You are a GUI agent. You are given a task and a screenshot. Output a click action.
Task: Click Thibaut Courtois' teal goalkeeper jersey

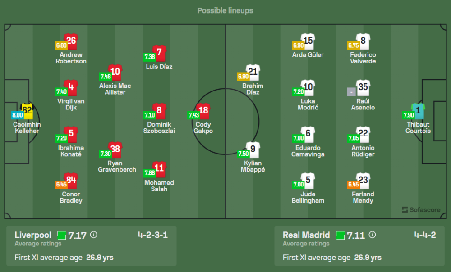click(418, 110)
